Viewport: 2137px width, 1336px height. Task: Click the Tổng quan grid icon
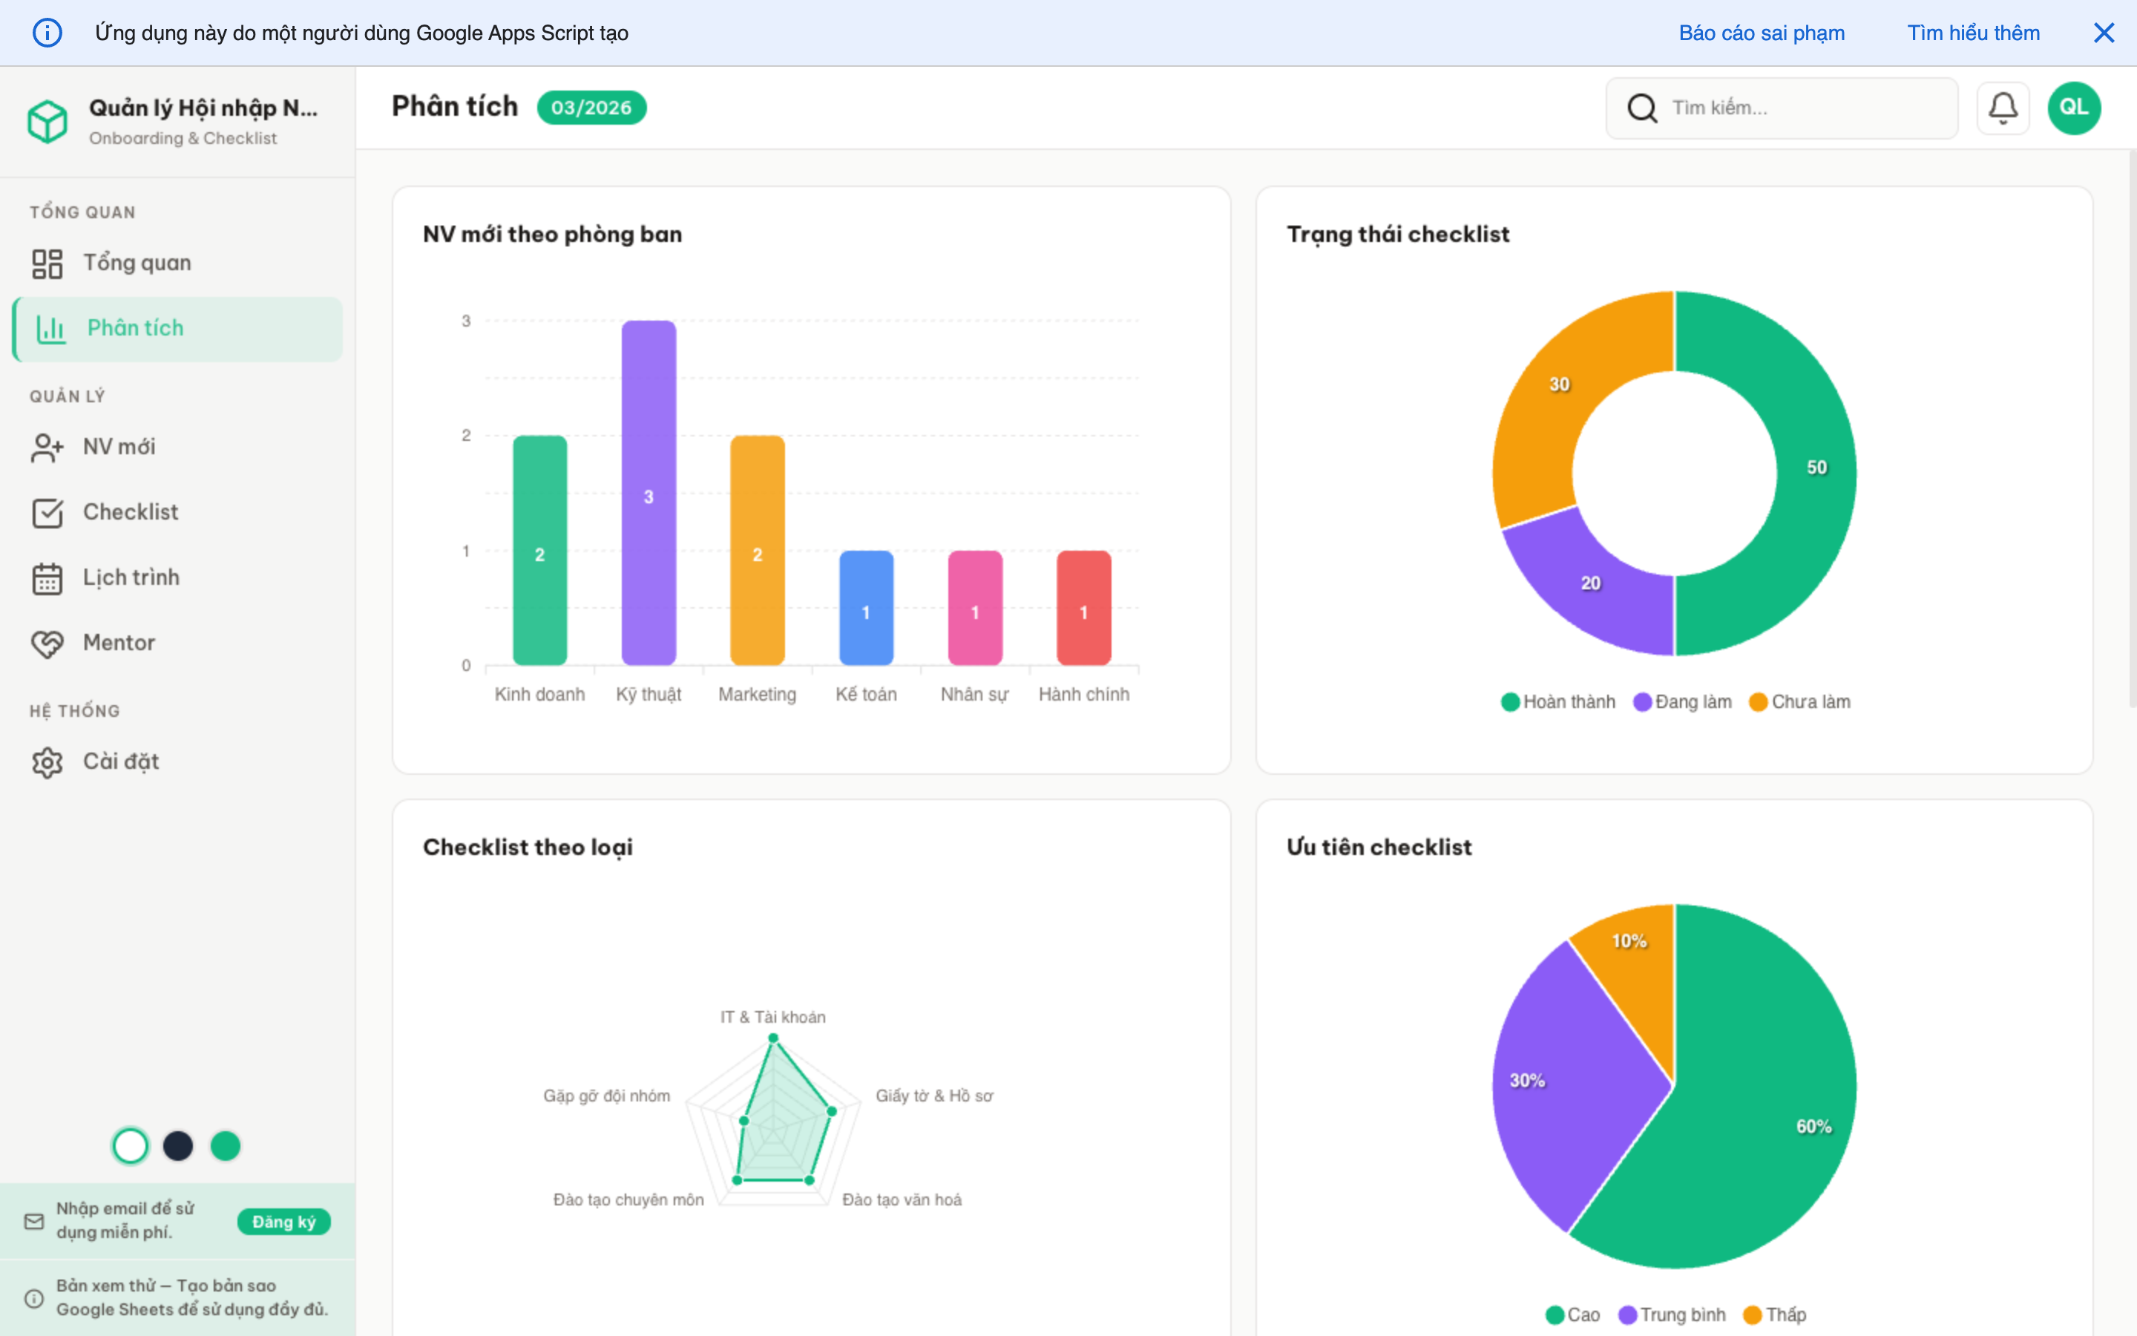coord(47,263)
